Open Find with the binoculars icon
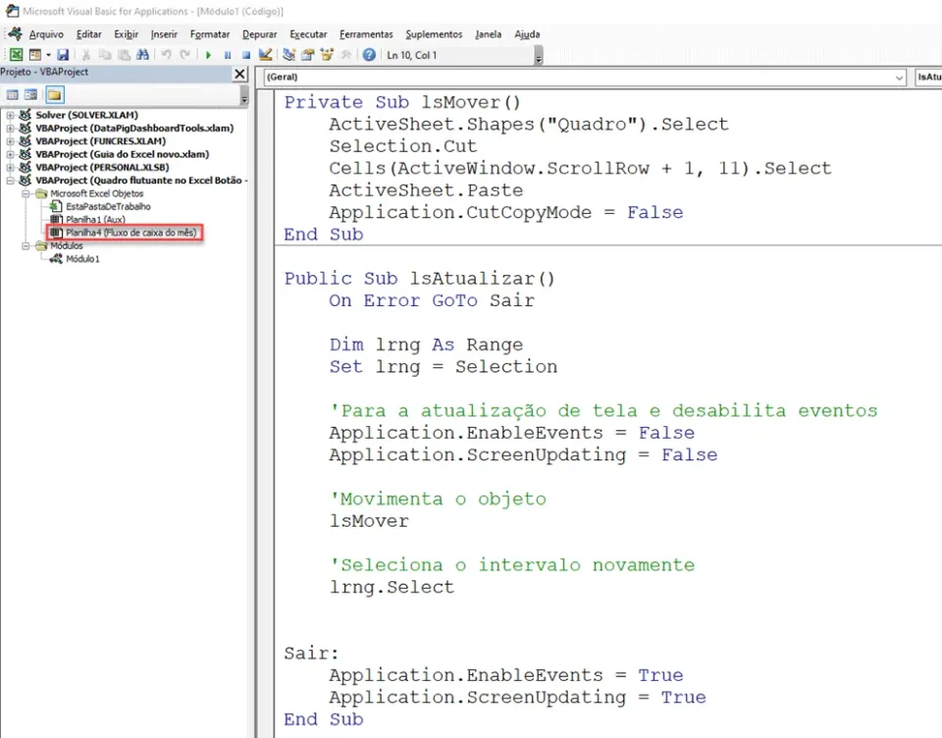The height and width of the screenshot is (738, 942). pos(142,55)
